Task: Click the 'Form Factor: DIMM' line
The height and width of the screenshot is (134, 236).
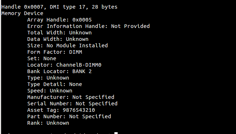Action: point(55,52)
